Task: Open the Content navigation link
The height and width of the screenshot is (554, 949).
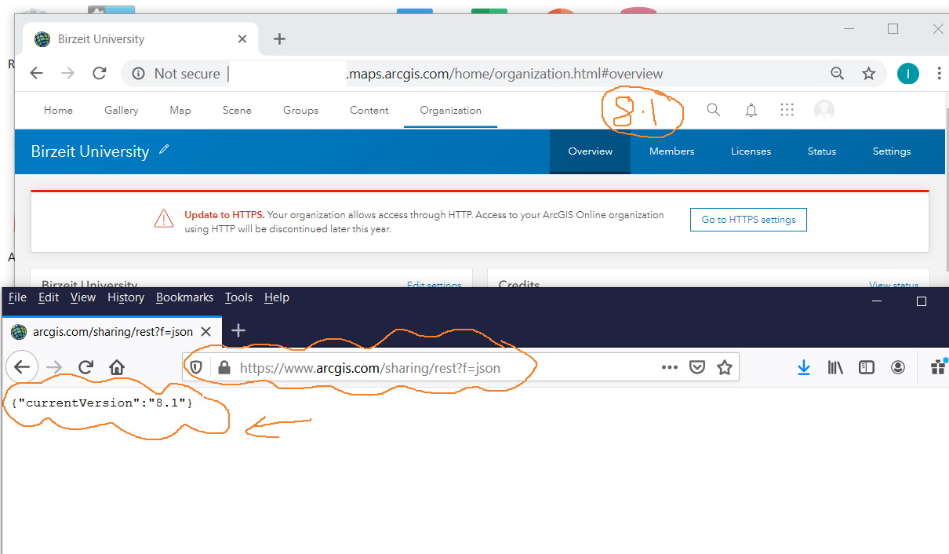Action: pos(369,110)
